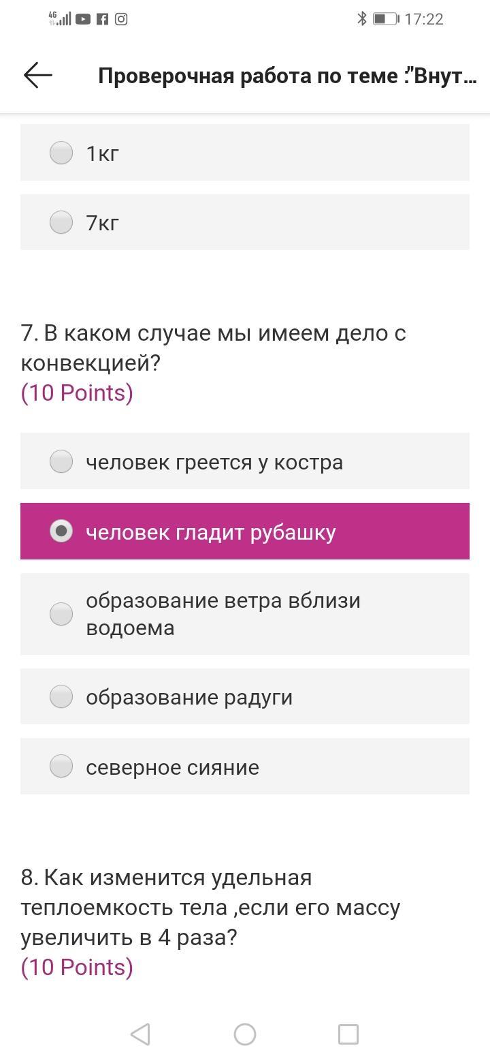The width and height of the screenshot is (490, 1063).
Task: Tap the back arrow icon
Action: (x=38, y=75)
